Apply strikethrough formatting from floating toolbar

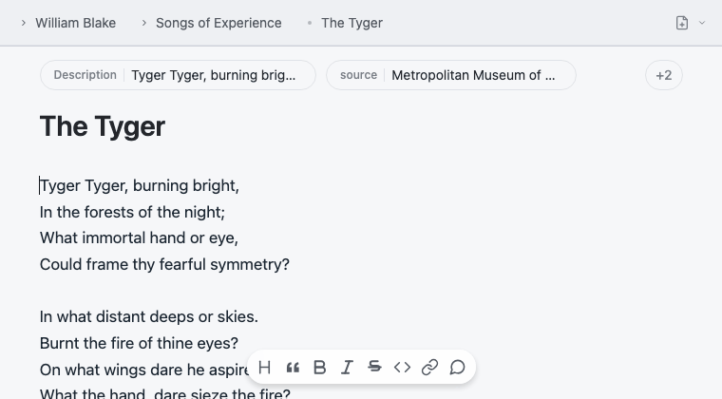pos(374,367)
